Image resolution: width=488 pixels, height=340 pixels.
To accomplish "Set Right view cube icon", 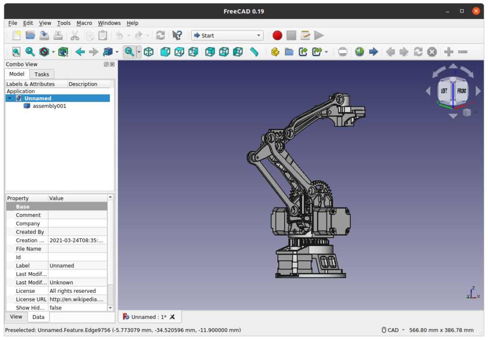I will click(x=193, y=52).
